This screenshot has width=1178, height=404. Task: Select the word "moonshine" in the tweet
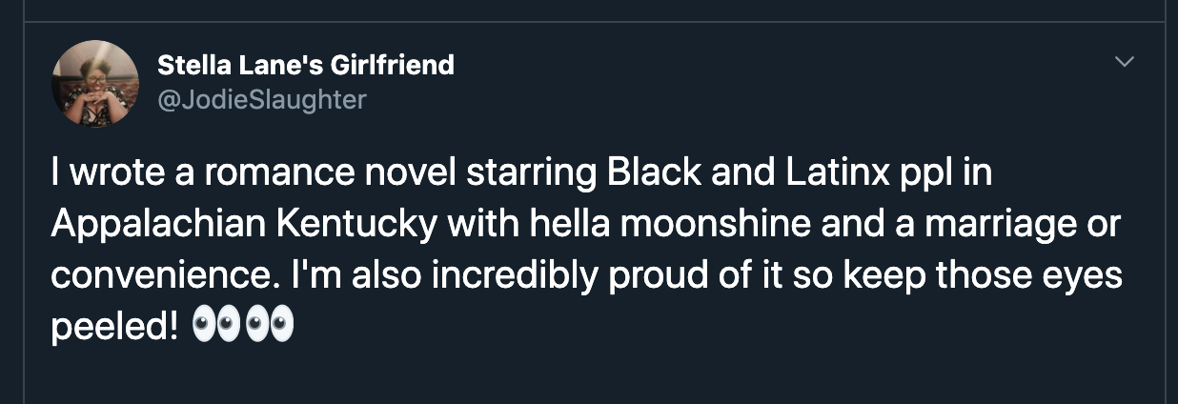[695, 228]
